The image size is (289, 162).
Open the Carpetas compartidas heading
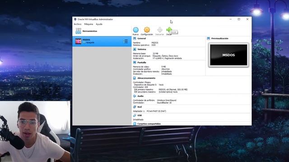pos(149,124)
